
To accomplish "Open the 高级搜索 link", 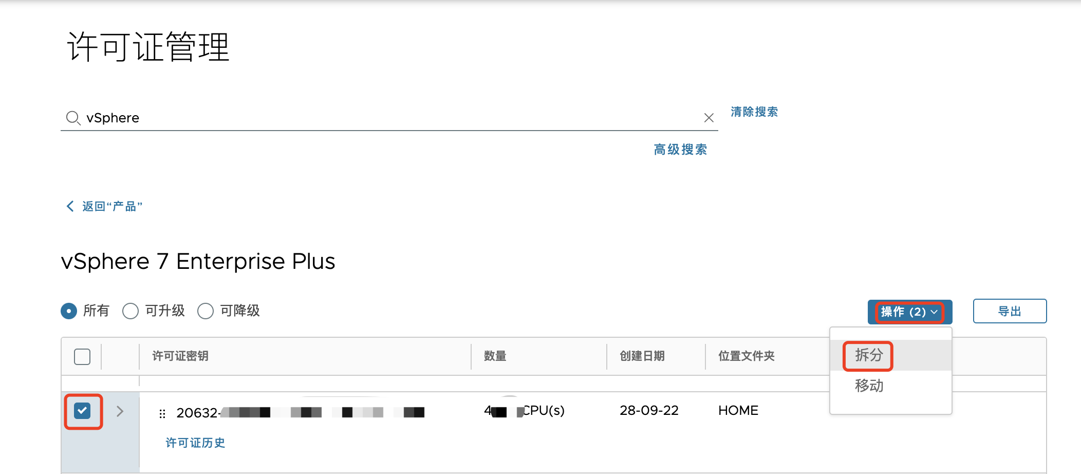I will [x=680, y=150].
